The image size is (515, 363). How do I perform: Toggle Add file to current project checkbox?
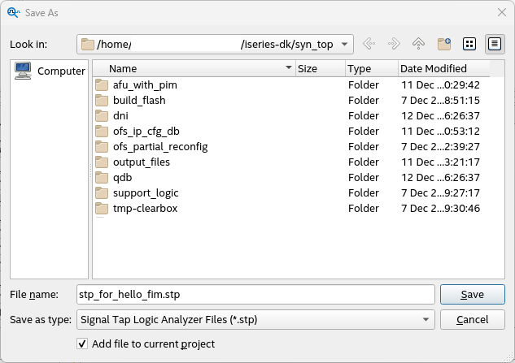[82, 344]
